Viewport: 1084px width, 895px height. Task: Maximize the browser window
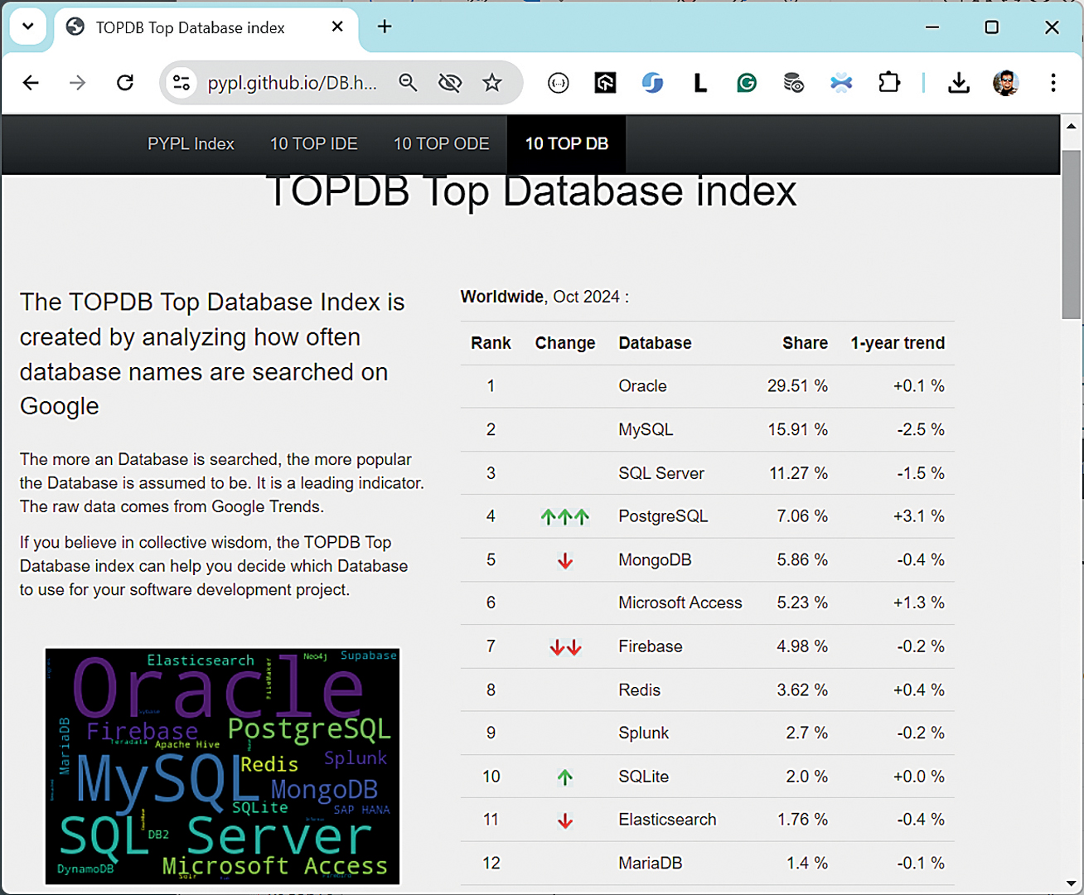(992, 27)
